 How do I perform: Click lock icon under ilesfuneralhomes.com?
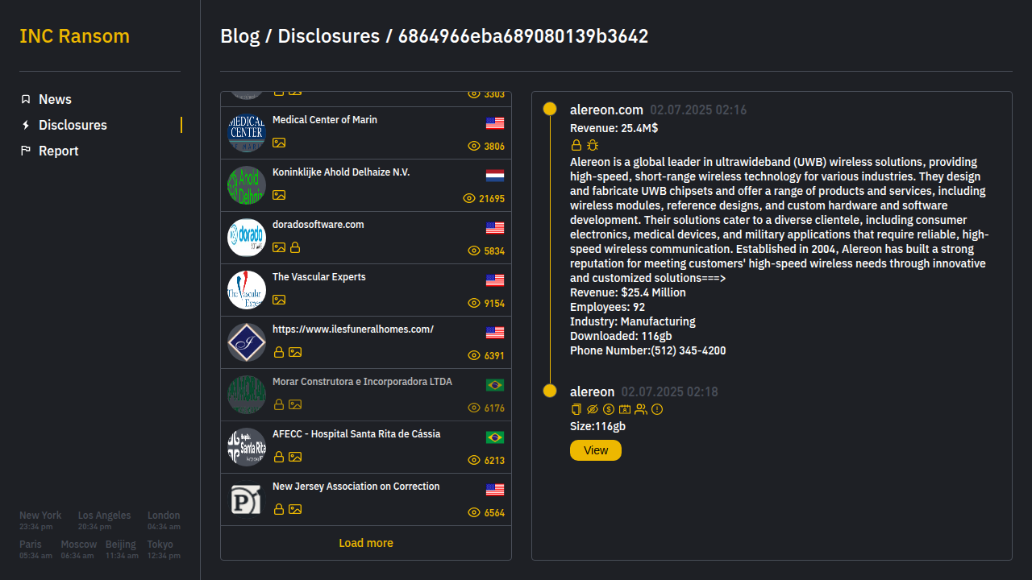(x=279, y=352)
